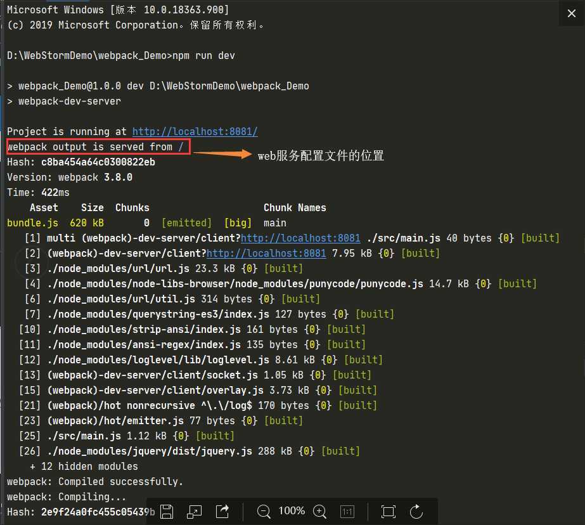
Task: Click 'webpack-dev-server' line
Action: (x=64, y=101)
